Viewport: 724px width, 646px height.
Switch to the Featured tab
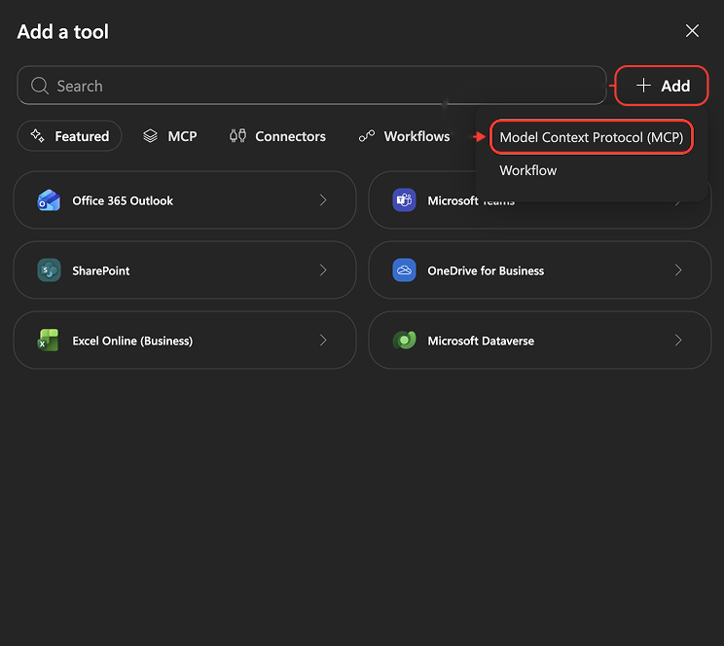coord(69,136)
